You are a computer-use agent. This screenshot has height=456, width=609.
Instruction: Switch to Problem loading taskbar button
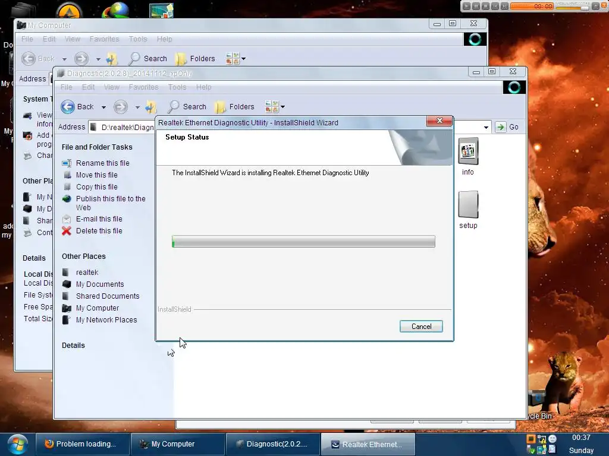coord(82,444)
